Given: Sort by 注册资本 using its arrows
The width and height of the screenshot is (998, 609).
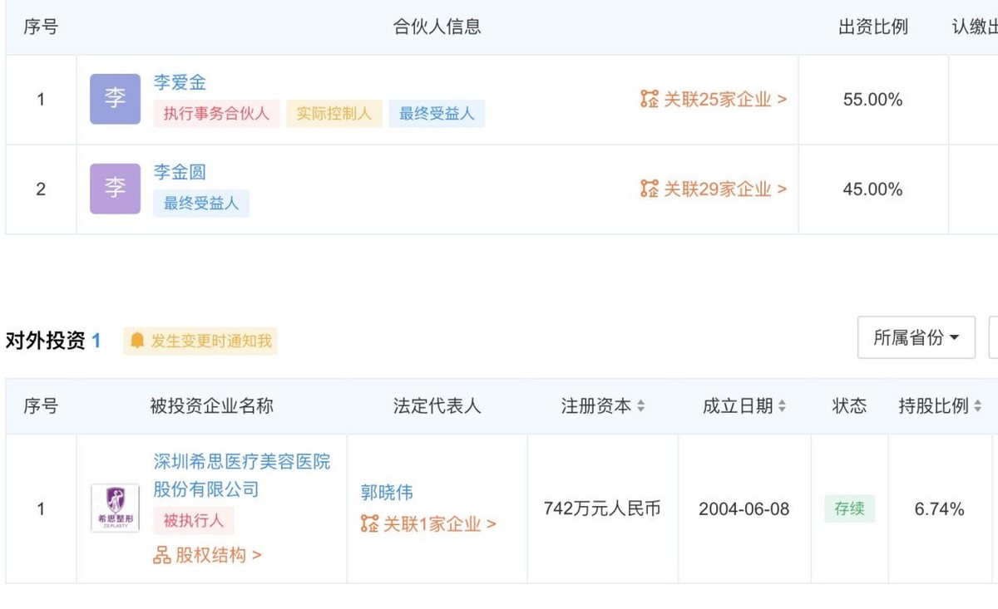Looking at the screenshot, I should [640, 405].
